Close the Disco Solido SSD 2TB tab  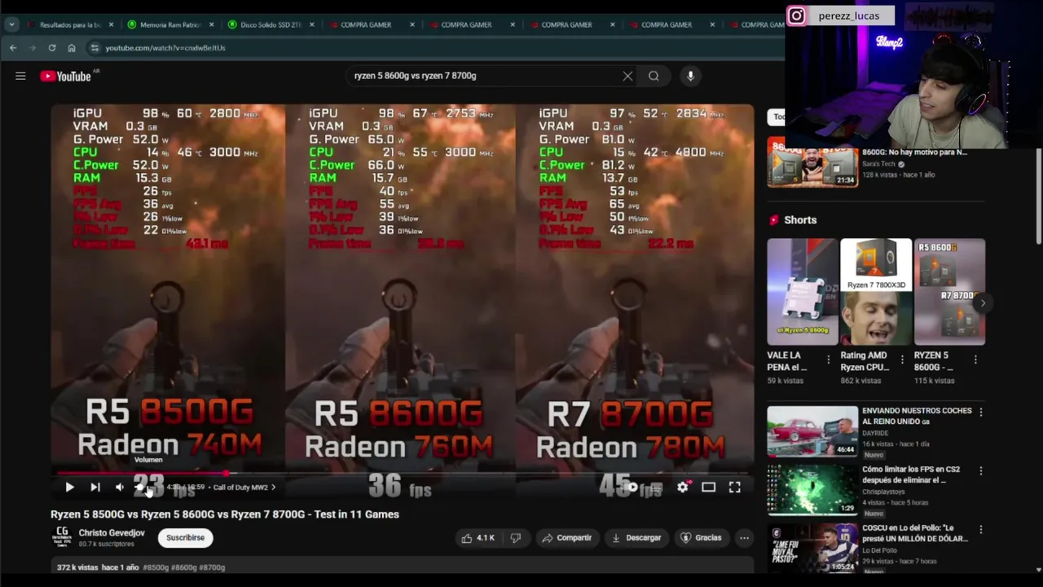click(311, 24)
